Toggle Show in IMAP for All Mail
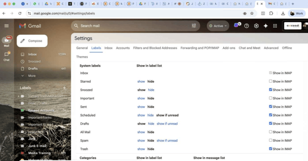Viewport: 308px width, 161px height. [271, 132]
